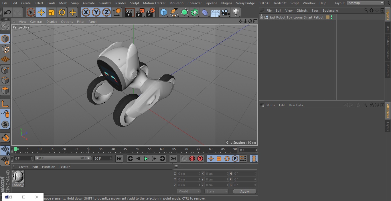
Task: Open viewport Cameras menu
Action: pos(36,22)
